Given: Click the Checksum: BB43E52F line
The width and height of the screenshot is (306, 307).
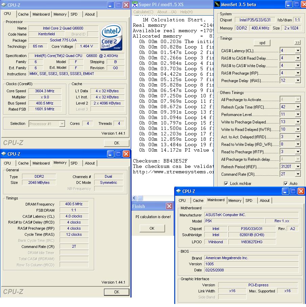Looking at the screenshot, I should point(160,161).
